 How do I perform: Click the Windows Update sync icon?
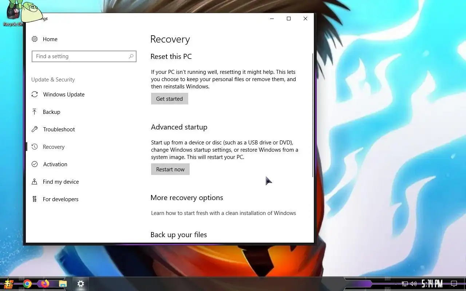(x=35, y=94)
